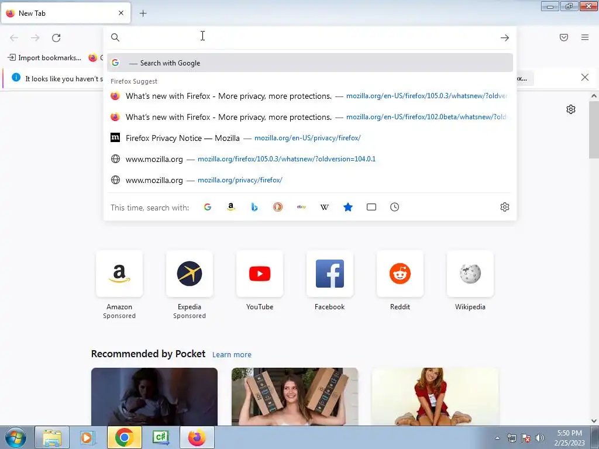Screen dimensions: 599x449
Task: Open www.mozilla.org whatsnew oldversion=104.0.1 suggestion
Action: click(310, 159)
